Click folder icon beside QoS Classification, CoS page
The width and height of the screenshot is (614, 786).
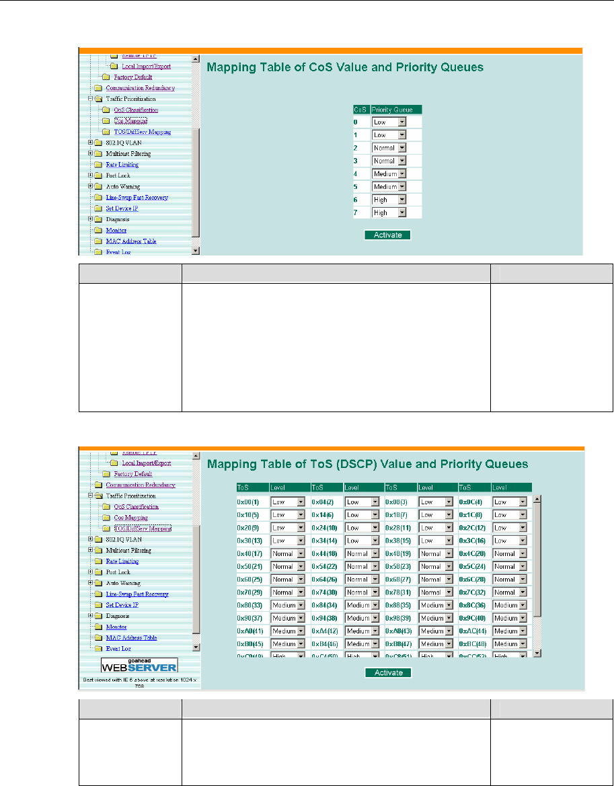[x=106, y=110]
